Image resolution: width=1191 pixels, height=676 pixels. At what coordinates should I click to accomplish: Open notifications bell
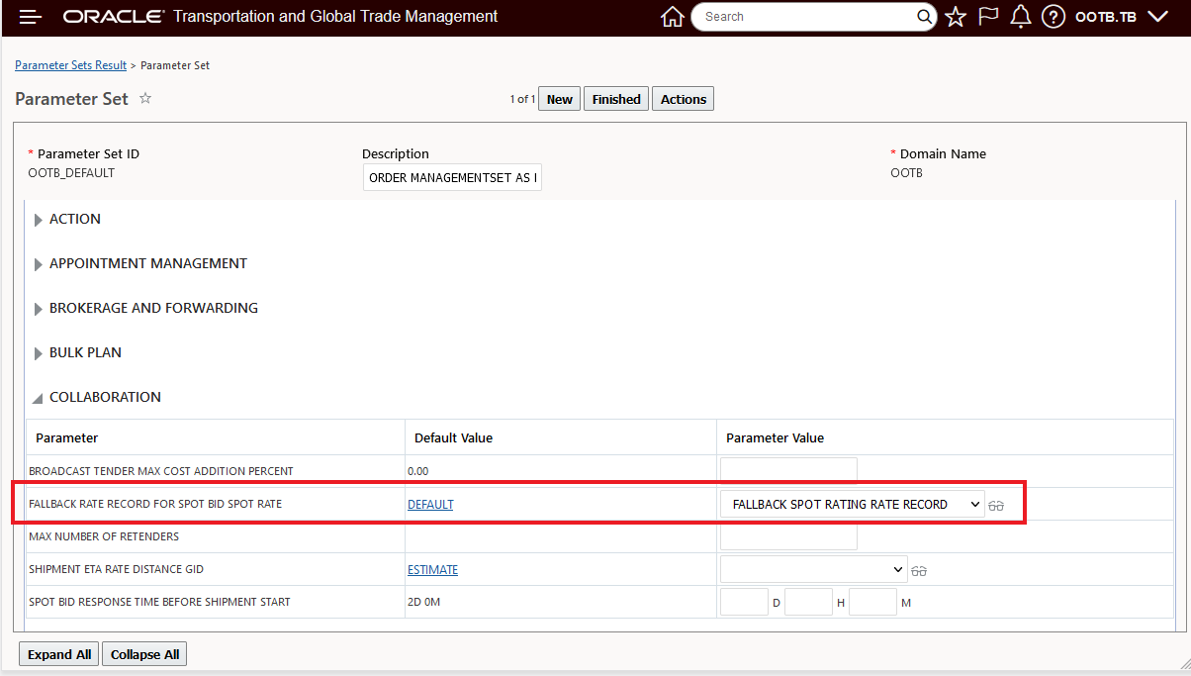pos(1021,17)
